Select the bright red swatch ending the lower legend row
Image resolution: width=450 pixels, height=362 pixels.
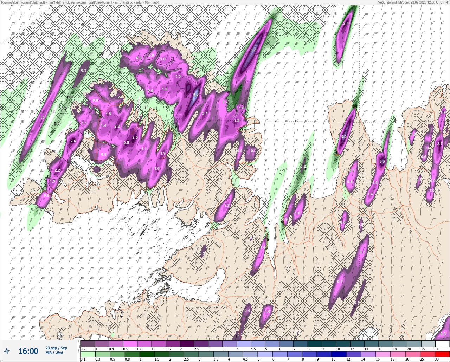click(442, 354)
